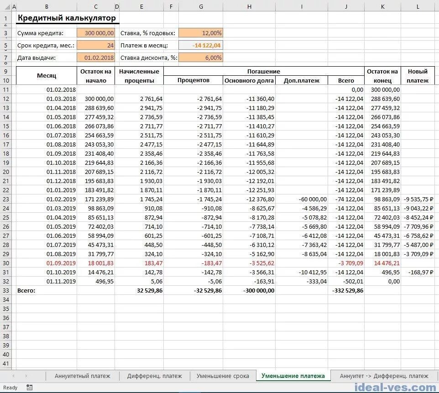Click previous sheet navigation arrow
The width and height of the screenshot is (439, 393).
point(13,376)
